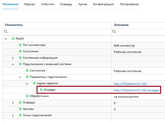Click the Показатель filter input field
Viewport: 165px width, 122px height.
57,32
